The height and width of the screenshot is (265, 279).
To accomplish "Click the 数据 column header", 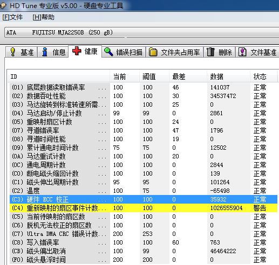I will tap(228, 76).
